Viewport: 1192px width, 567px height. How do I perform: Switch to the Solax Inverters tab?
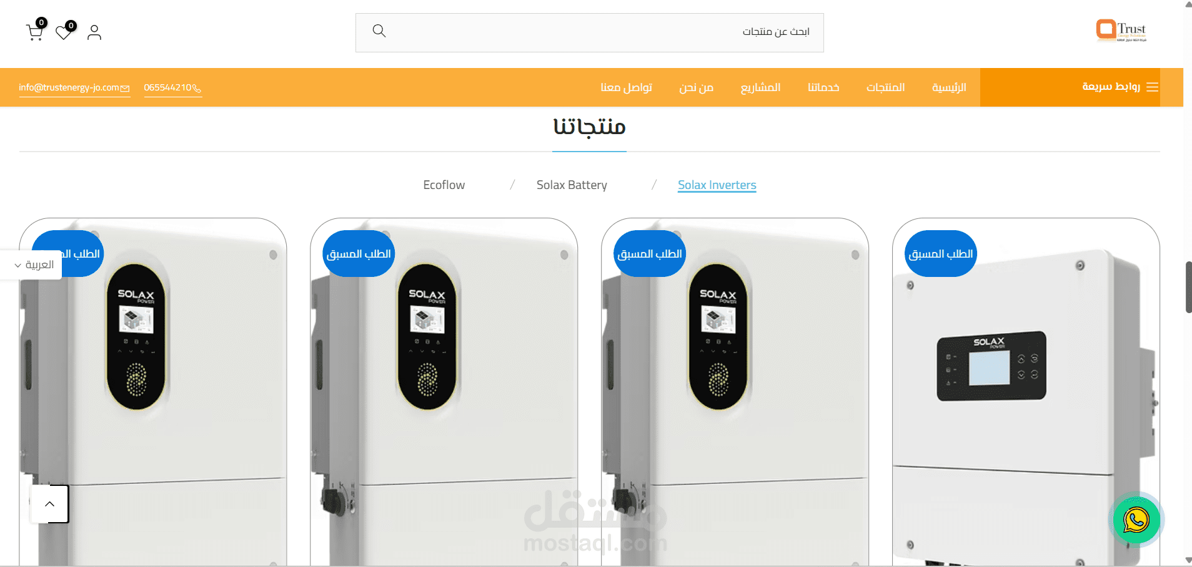(x=717, y=185)
